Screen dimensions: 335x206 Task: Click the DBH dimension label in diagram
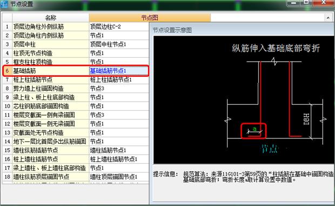pyautogui.click(x=306, y=119)
